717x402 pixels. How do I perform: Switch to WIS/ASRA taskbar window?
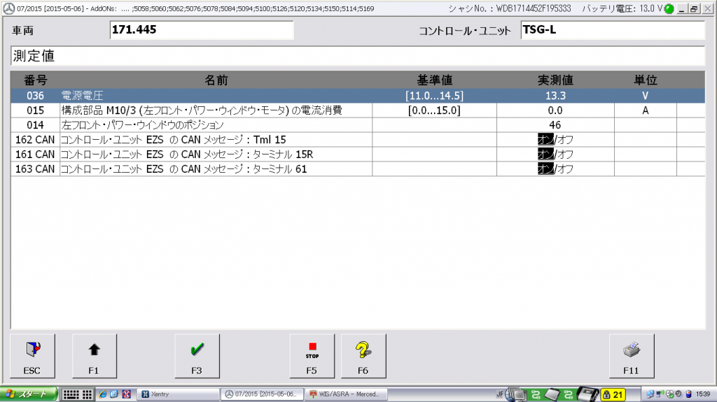click(346, 394)
